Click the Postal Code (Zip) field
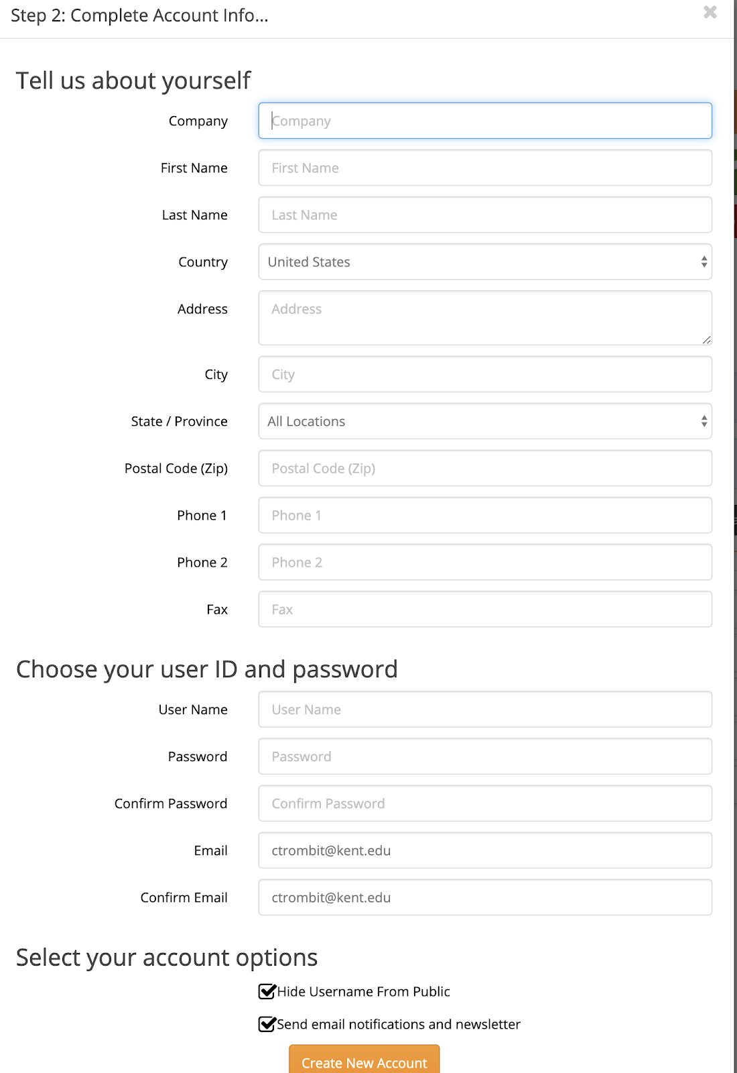 (485, 468)
